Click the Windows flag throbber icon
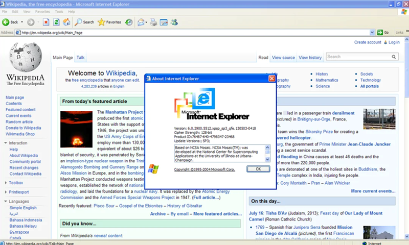 click(x=404, y=11)
